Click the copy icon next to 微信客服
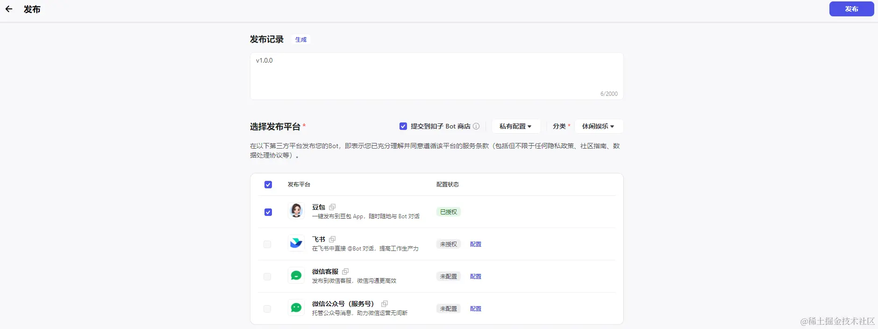The image size is (878, 329). (345, 272)
